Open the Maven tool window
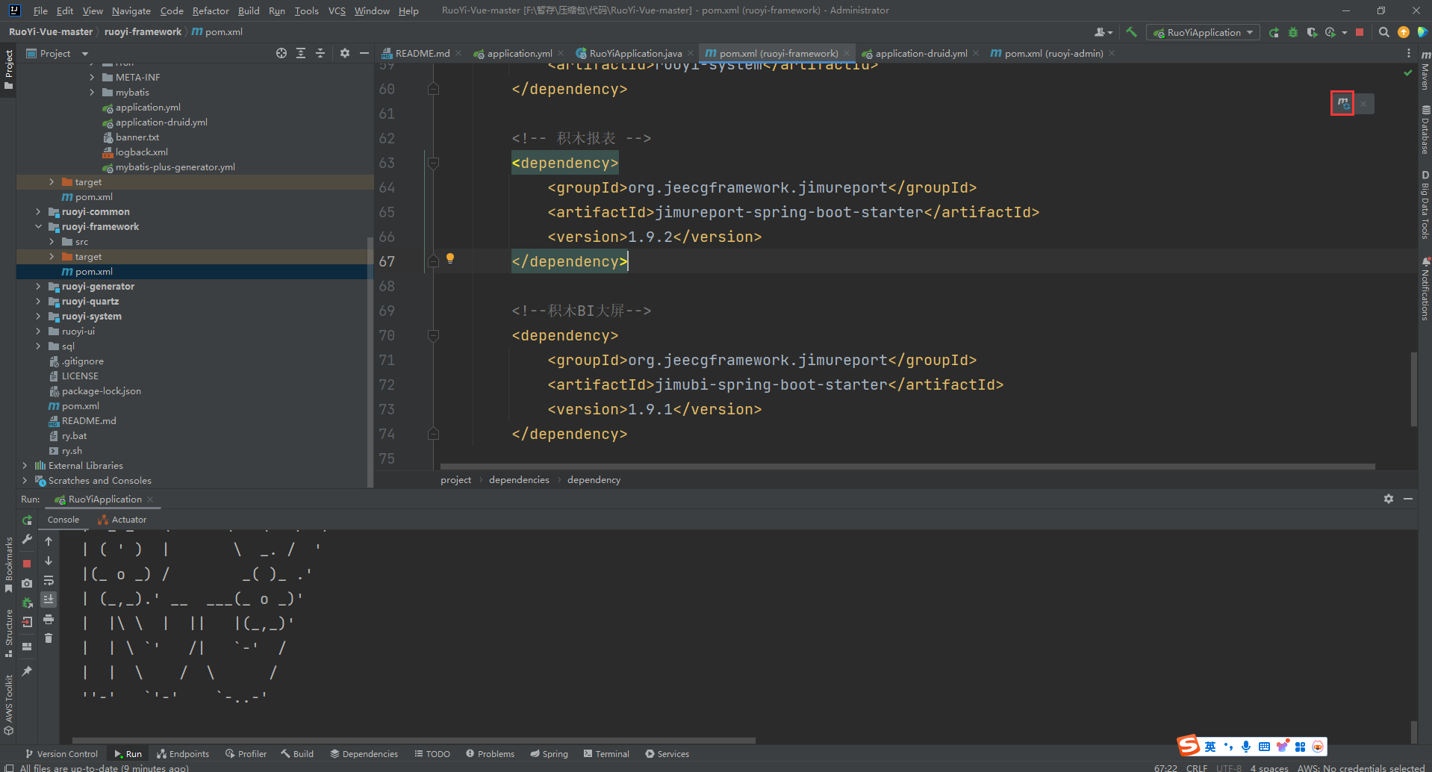The width and height of the screenshot is (1432, 772). pos(1425,71)
